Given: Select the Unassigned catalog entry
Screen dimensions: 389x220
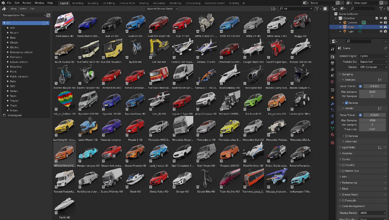Looking at the screenshot, I should click(x=15, y=115).
